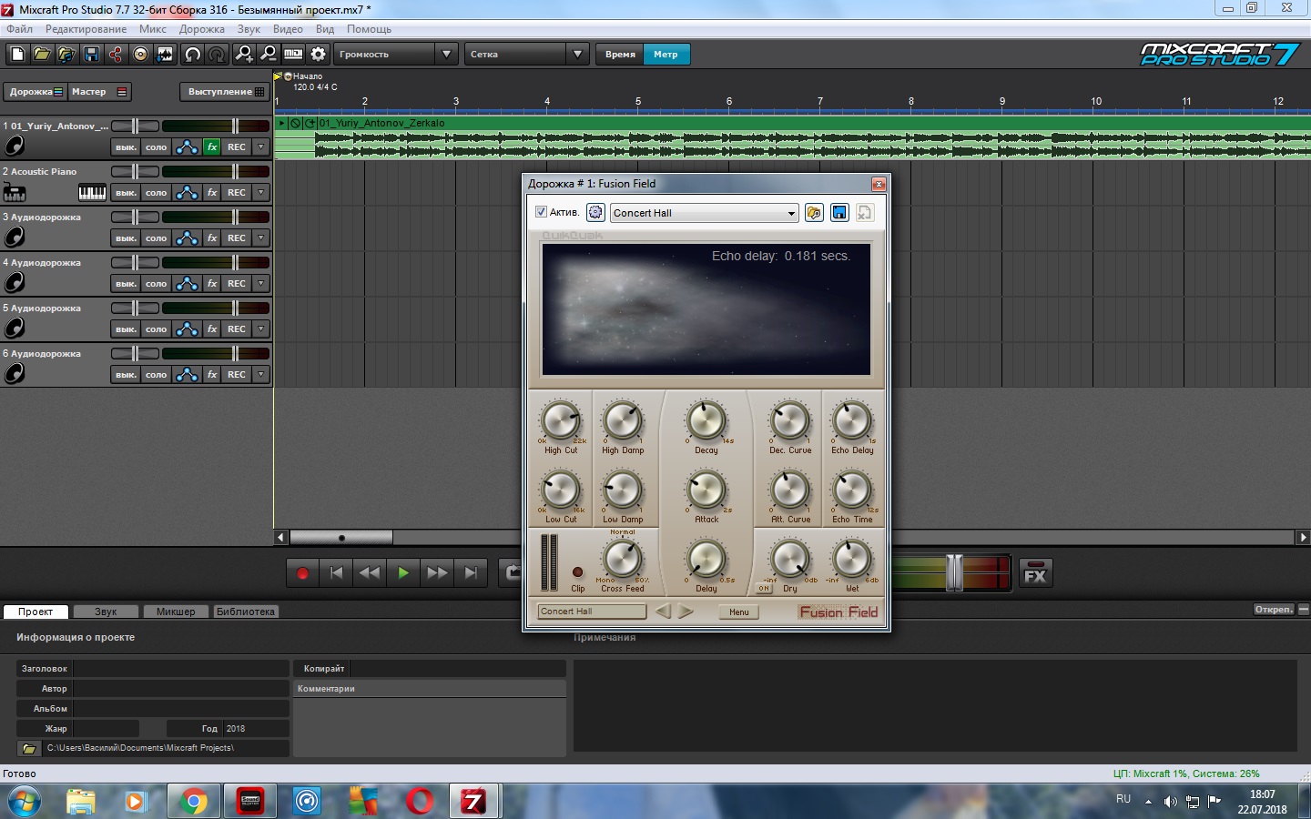Solo track 3 Аудиодорожка

(x=156, y=238)
